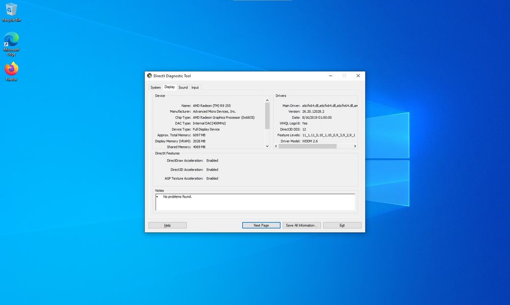The image size is (510, 305).
Task: Click the Direct3D DDI value '12'
Action: [x=304, y=129]
